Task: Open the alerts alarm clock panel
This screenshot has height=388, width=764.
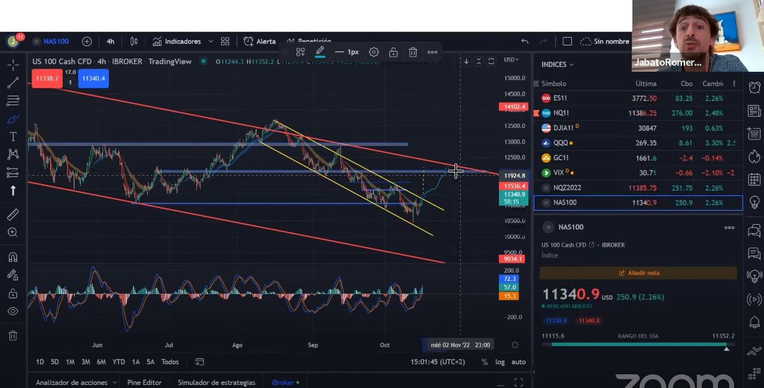Action: pos(754,87)
